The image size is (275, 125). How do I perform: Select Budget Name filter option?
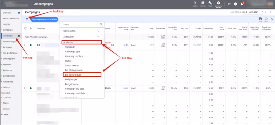(72, 84)
